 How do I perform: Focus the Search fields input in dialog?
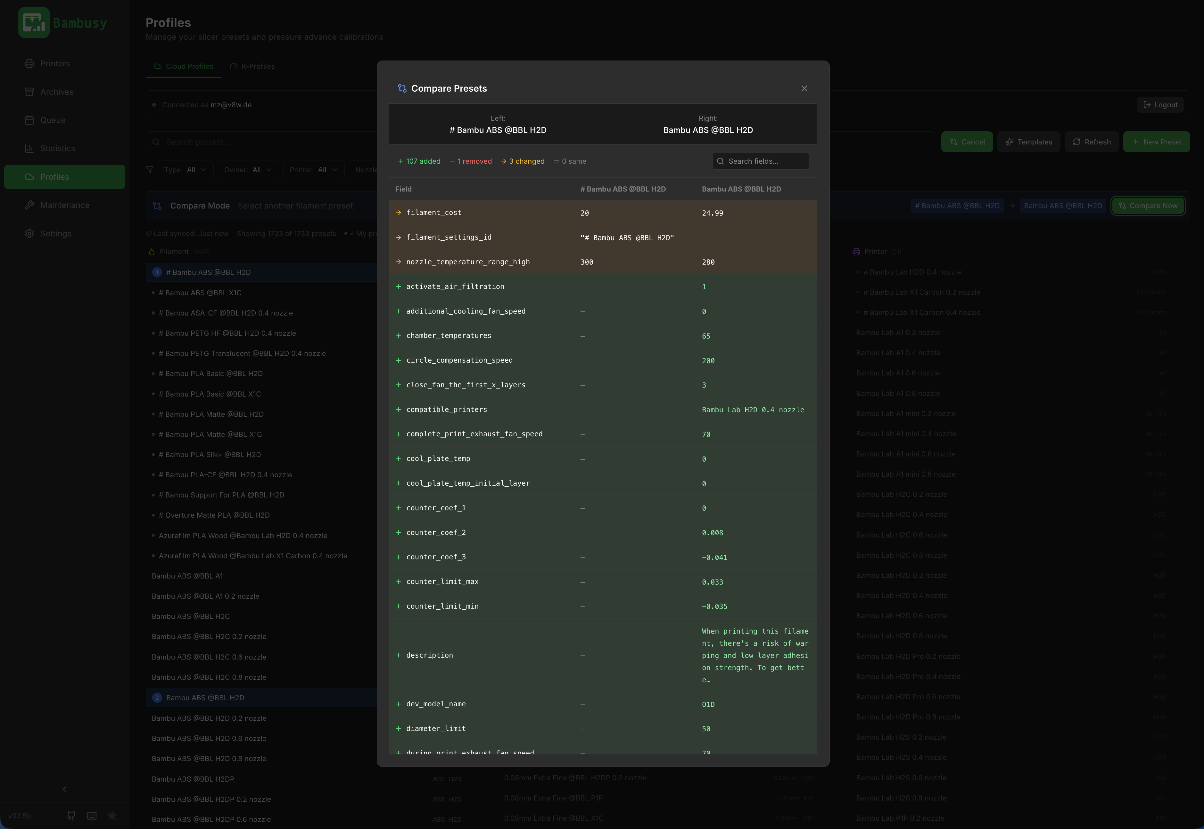760,161
